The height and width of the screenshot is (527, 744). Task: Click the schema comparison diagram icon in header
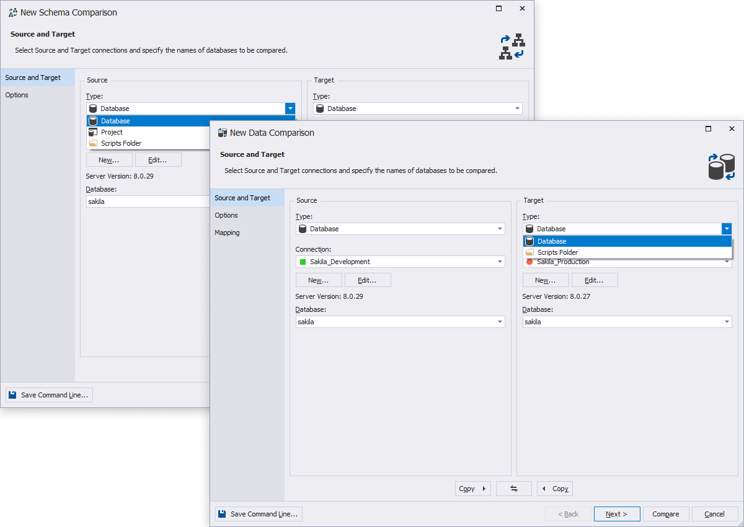(512, 46)
